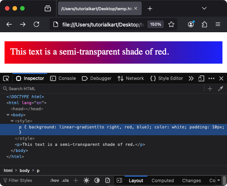Toggle light color scheme simulation sun icon
The width and height of the screenshot is (227, 186).
pos(86,180)
